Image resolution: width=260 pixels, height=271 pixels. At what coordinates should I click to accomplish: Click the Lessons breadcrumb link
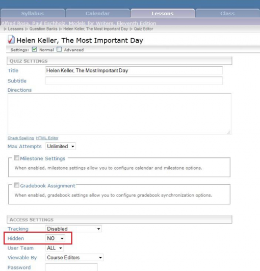click(15, 29)
